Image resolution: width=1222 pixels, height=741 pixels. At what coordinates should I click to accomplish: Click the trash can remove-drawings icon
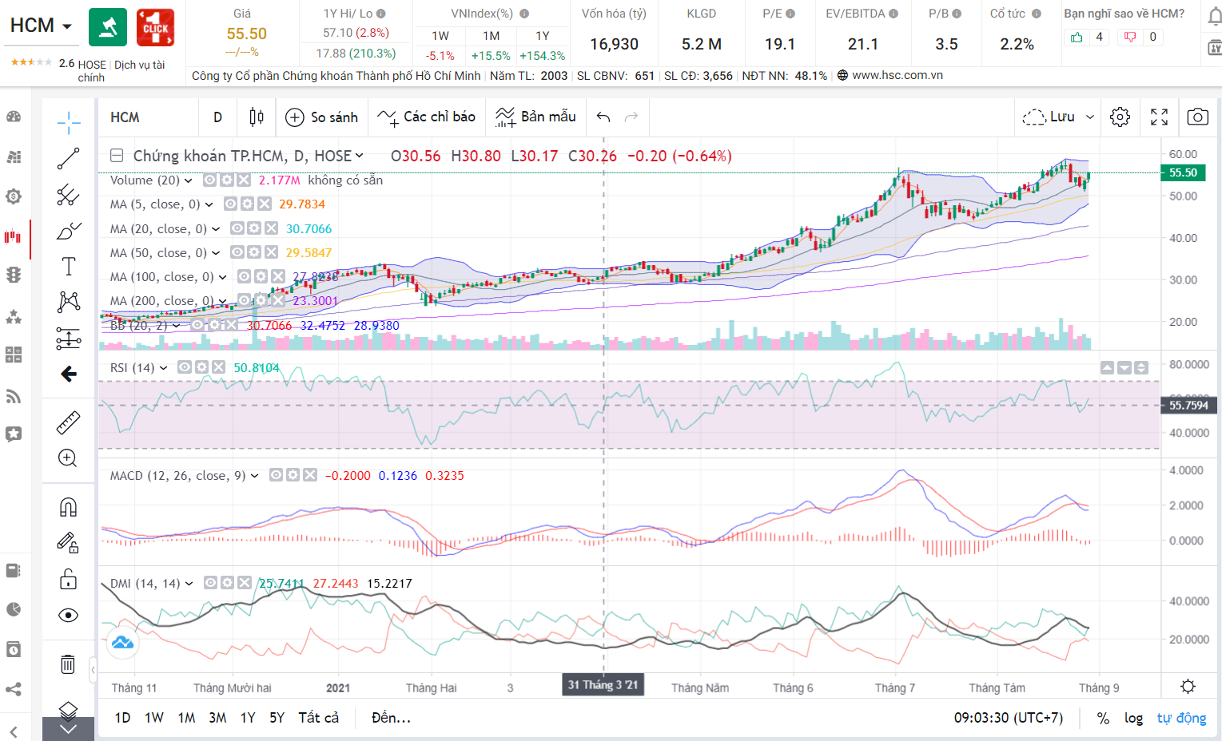[x=68, y=664]
